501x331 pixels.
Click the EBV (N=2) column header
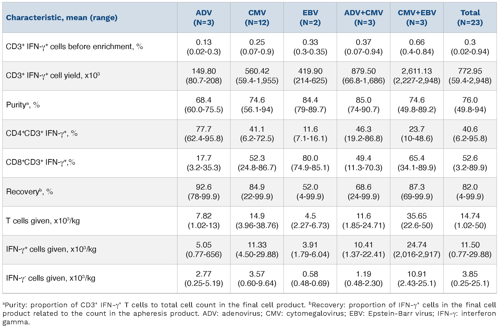click(x=310, y=18)
